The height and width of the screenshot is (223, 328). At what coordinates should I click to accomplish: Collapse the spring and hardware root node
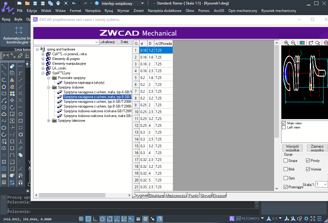[37, 49]
